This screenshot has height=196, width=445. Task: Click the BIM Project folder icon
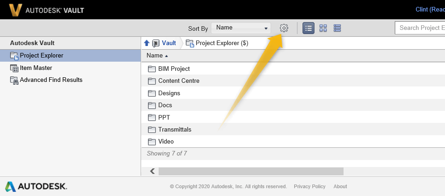pyautogui.click(x=152, y=69)
